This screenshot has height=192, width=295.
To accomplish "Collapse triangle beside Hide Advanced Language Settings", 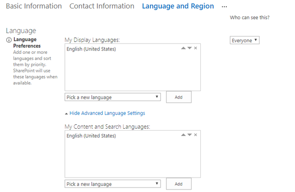I will [x=66, y=114].
